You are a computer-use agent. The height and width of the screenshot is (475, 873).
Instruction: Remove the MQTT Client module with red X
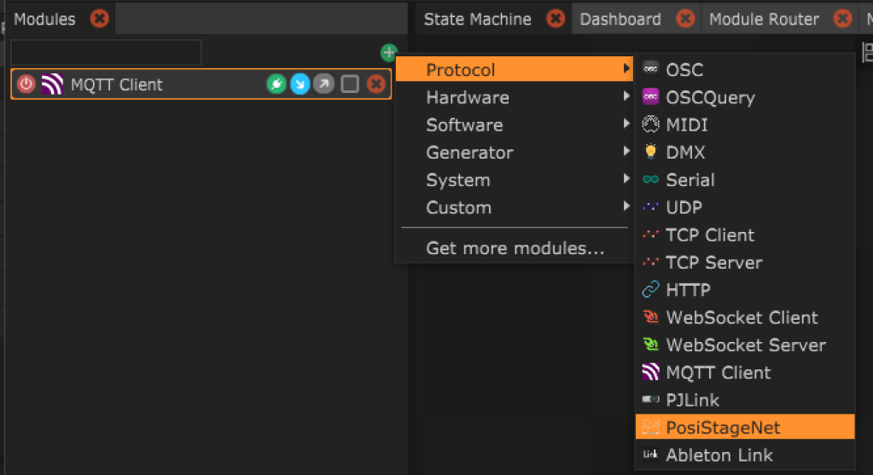[375, 84]
